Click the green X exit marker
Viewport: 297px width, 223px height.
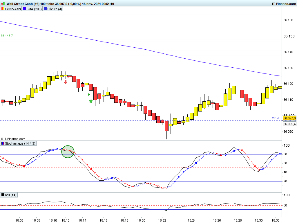click(91, 101)
